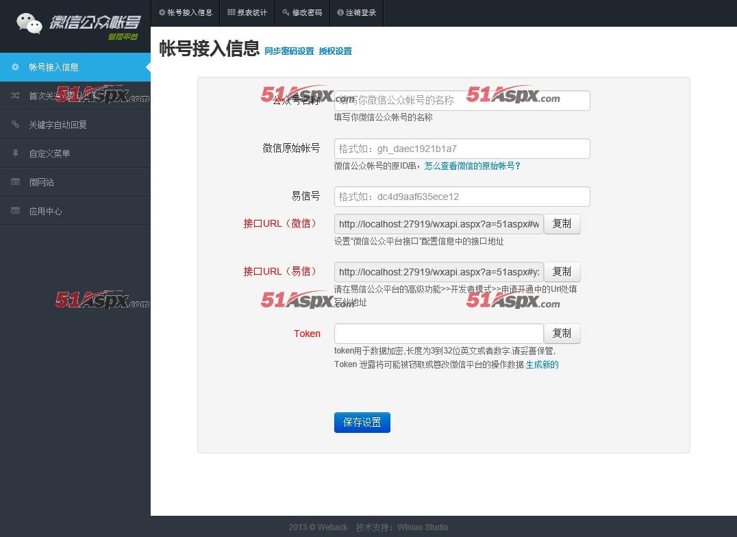The image size is (737, 537).
Task: Focus the 易信号 input field
Action: 462,197
